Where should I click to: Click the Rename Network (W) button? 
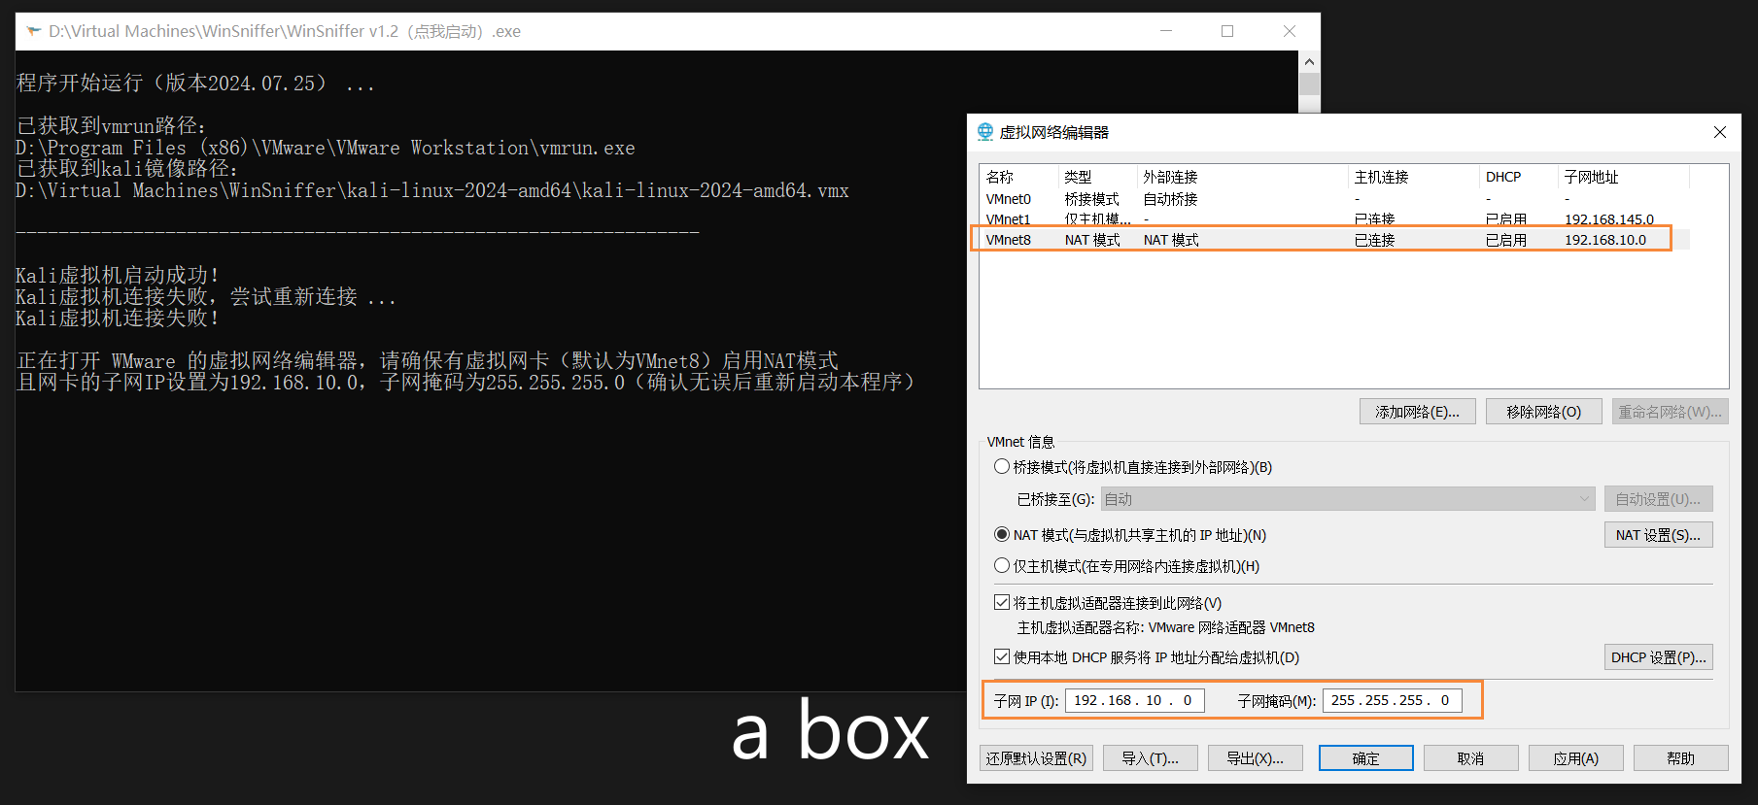click(x=1670, y=412)
